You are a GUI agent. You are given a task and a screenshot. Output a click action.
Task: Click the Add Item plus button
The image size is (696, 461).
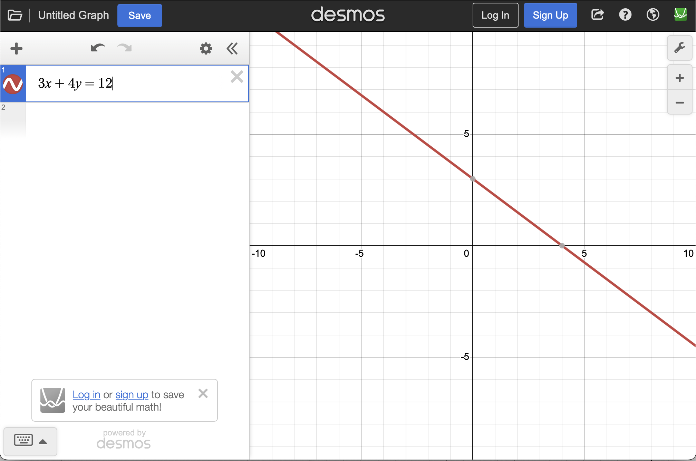pyautogui.click(x=16, y=49)
